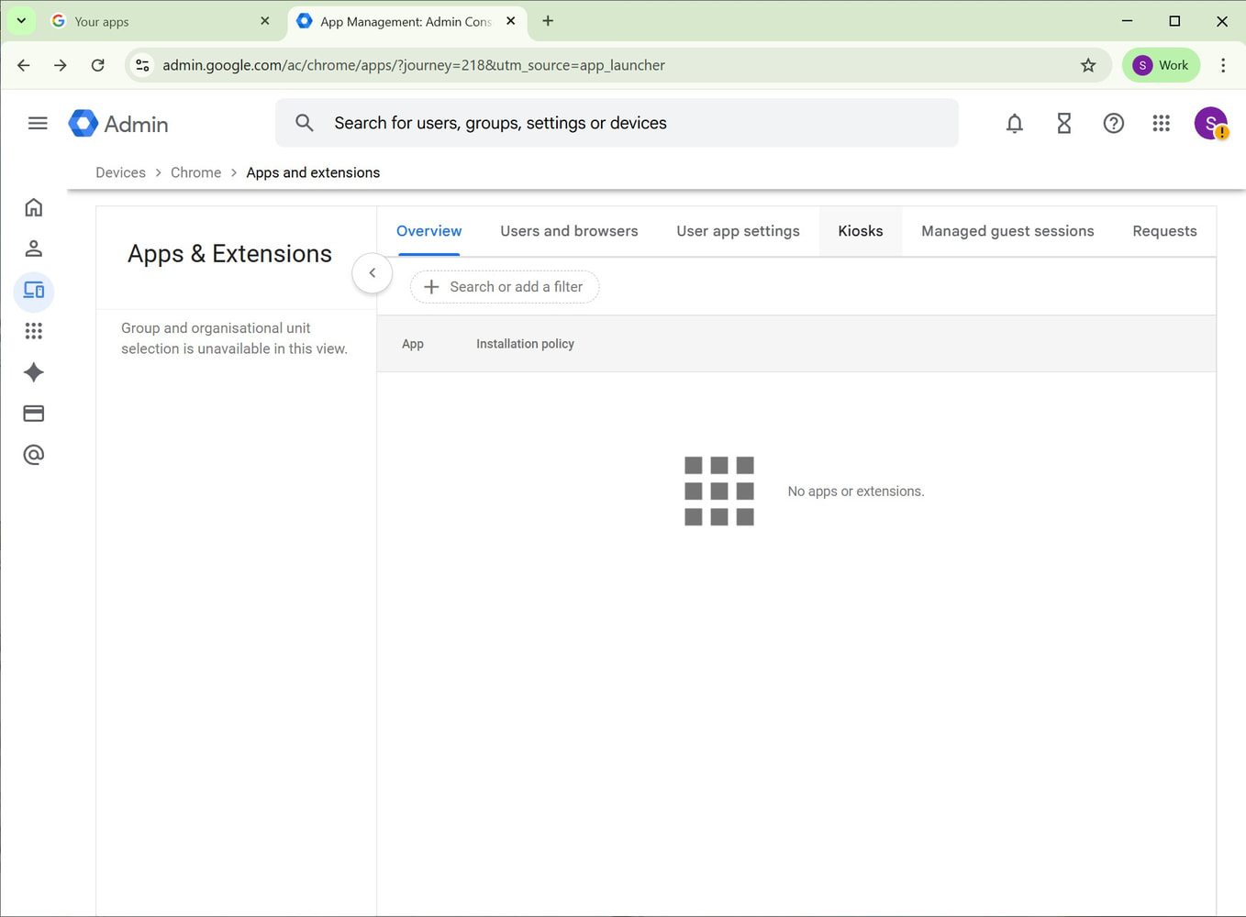Open the main hamburger menu
Screen dimensions: 1246x917
click(x=38, y=123)
